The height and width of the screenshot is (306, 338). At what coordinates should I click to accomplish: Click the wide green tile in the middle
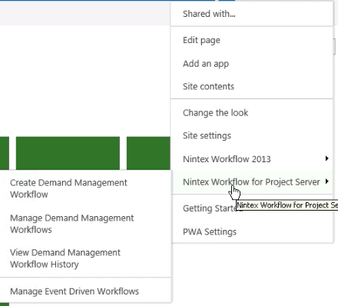(68, 153)
